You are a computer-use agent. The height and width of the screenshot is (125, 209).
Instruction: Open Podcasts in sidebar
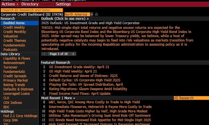pyautogui.click(x=10, y=50)
